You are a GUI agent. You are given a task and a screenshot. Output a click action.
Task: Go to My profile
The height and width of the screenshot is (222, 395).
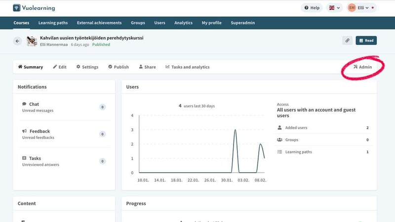tap(212, 23)
